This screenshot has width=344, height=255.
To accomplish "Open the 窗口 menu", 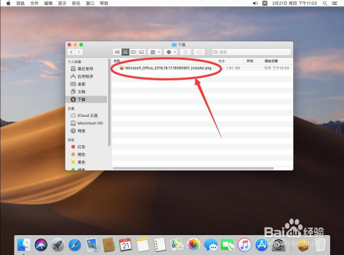I will coord(90,3).
